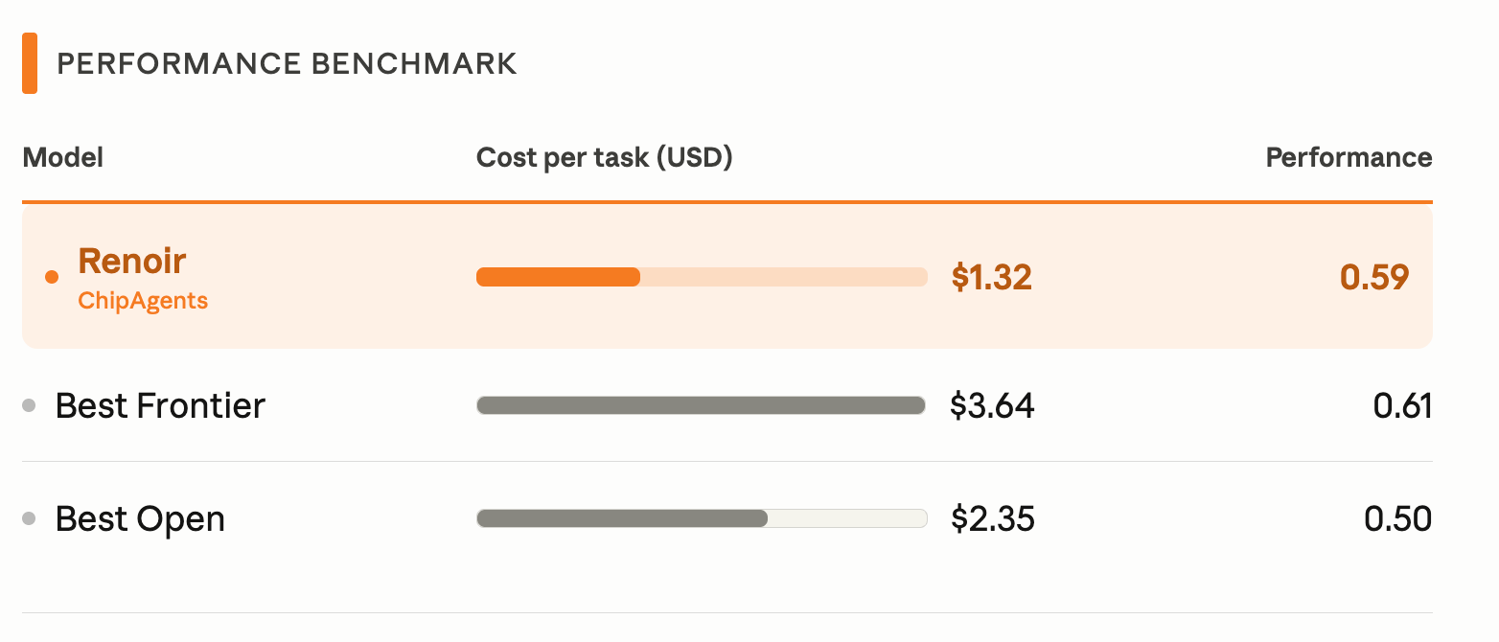The height and width of the screenshot is (642, 1499).
Task: Click the Performance column header
Action: pyautogui.click(x=1349, y=157)
